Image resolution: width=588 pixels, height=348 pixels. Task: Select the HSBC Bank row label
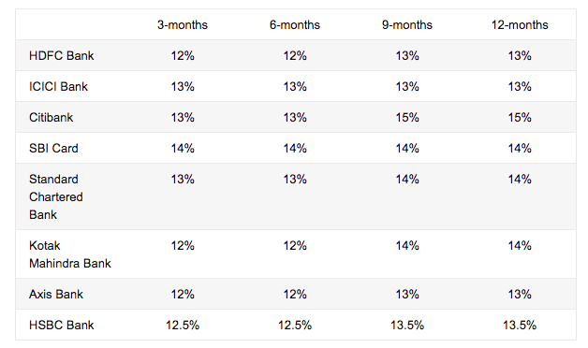62,326
